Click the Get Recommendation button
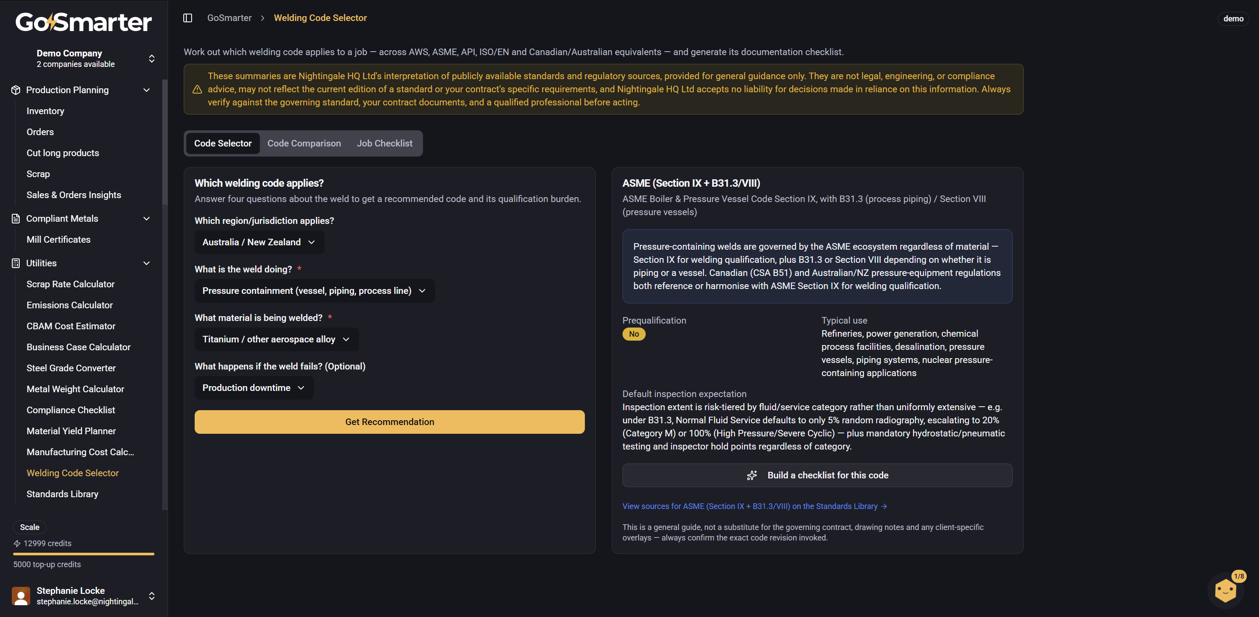The width and height of the screenshot is (1259, 617). point(389,422)
